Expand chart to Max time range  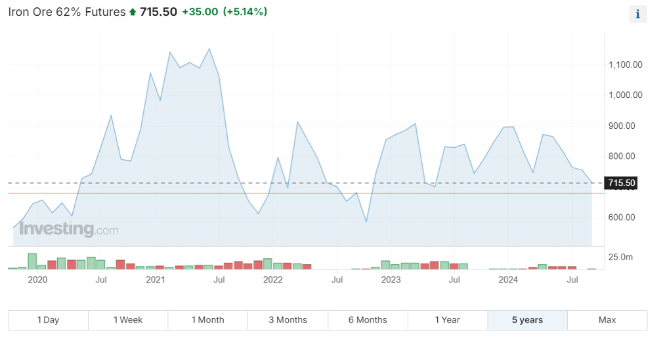(x=607, y=320)
